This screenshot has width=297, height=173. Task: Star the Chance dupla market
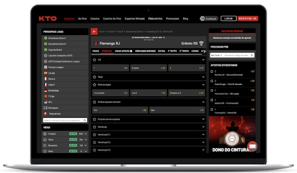94,85
